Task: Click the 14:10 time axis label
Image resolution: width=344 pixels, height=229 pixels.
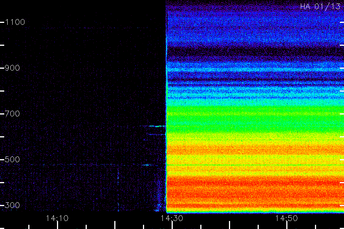Action: pyautogui.click(x=57, y=218)
